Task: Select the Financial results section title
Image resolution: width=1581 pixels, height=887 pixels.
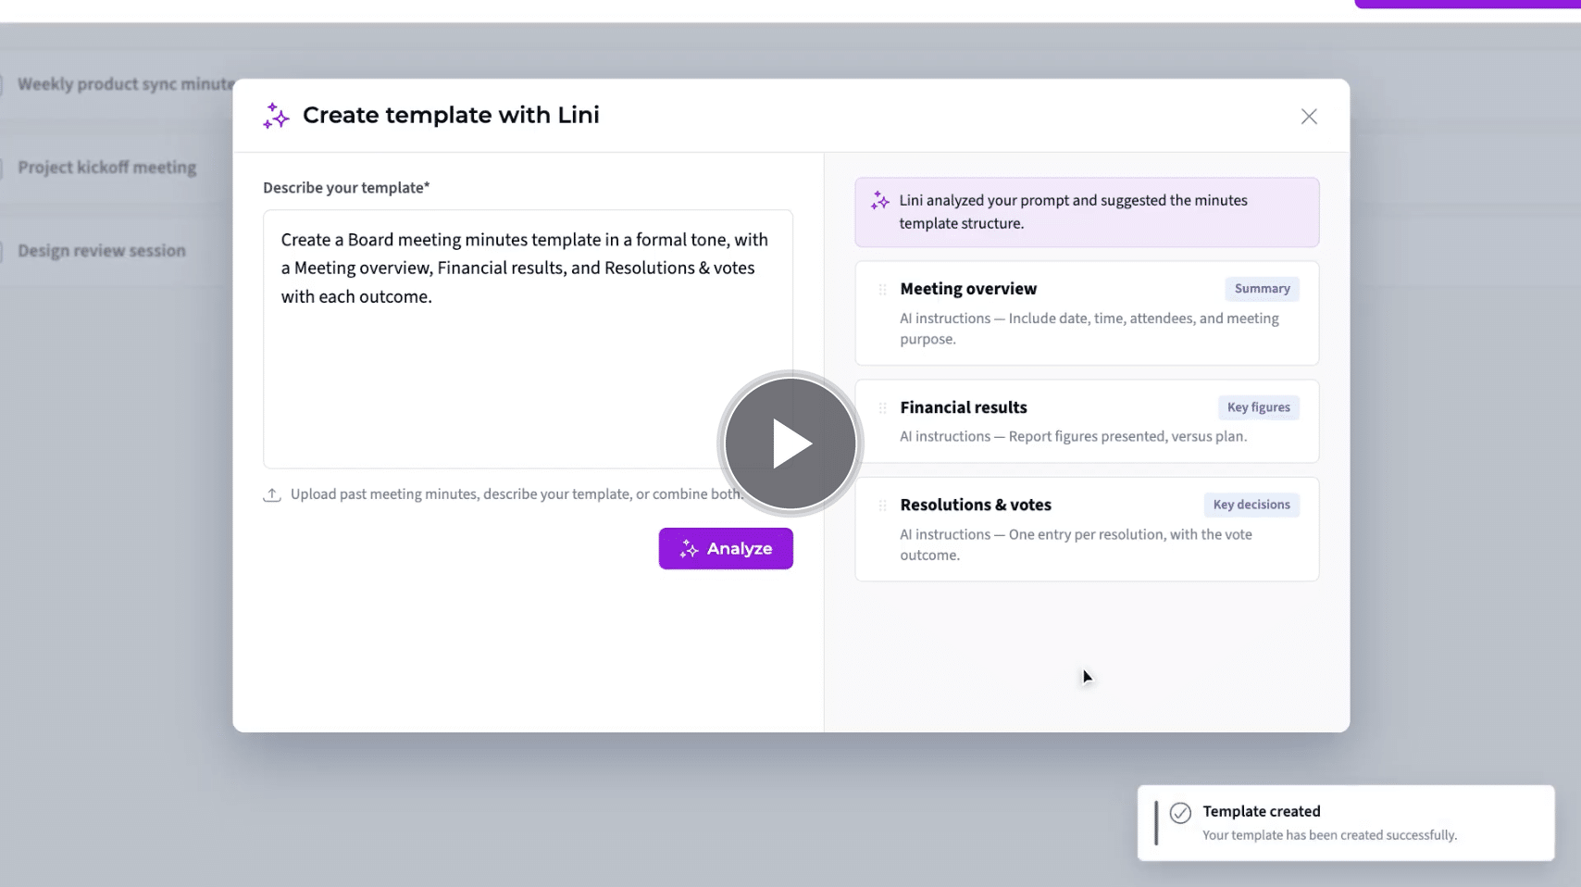Action: click(964, 407)
